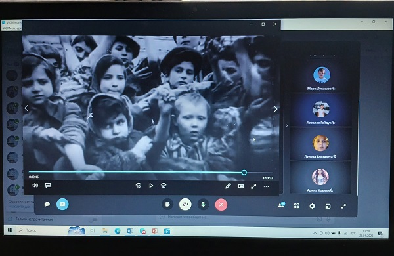Open more options ellipsis menu

pos(267,186)
